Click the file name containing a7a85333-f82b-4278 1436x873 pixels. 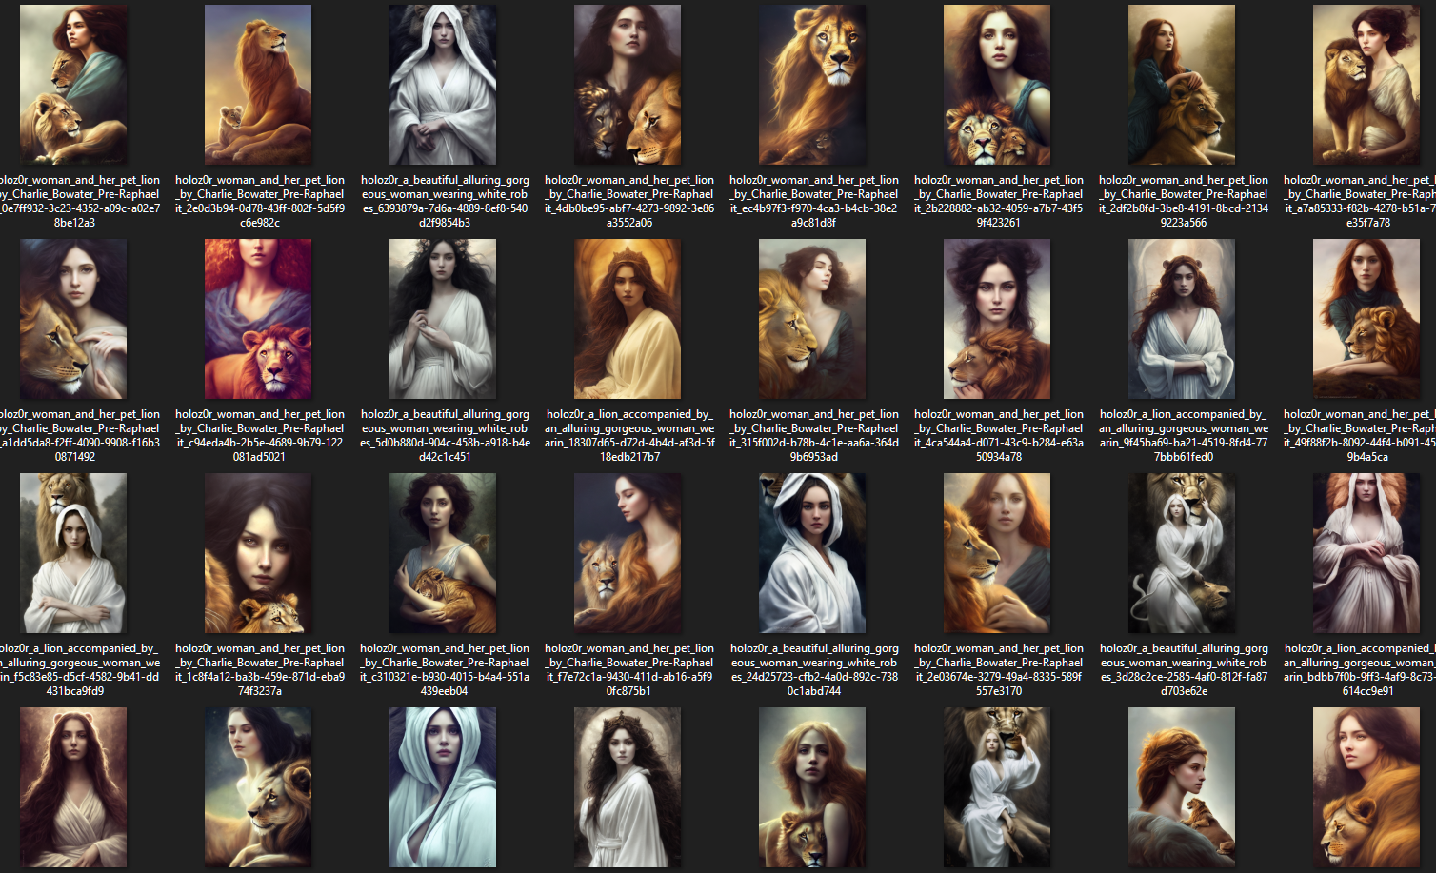1360,201
